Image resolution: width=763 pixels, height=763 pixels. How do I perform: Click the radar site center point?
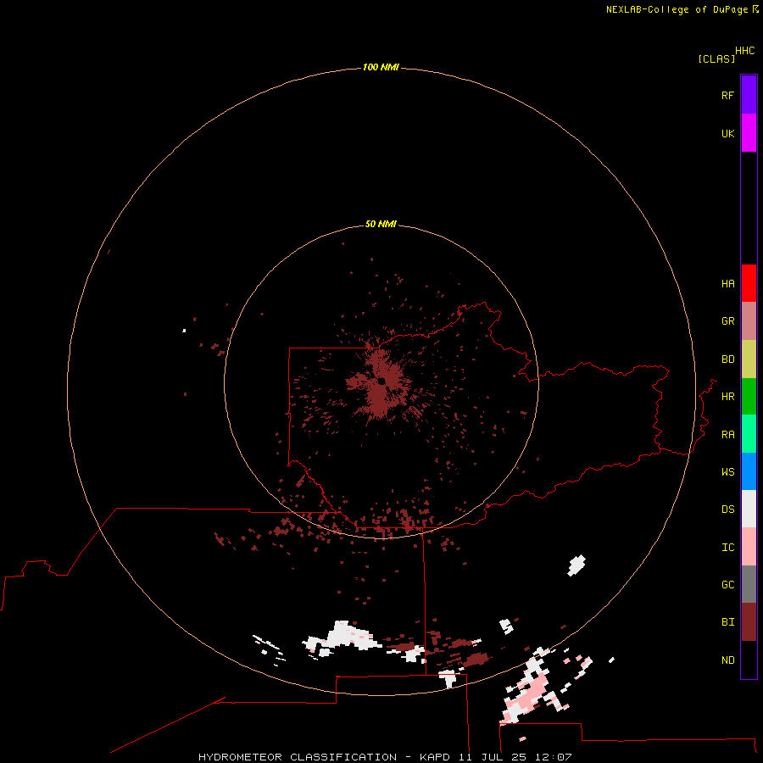click(381, 381)
